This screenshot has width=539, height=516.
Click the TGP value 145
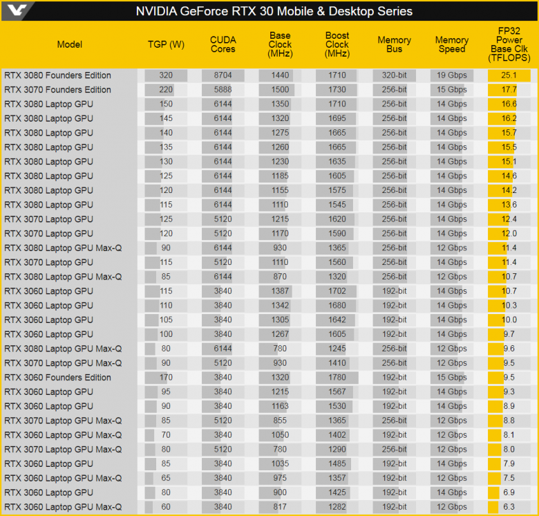click(166, 118)
